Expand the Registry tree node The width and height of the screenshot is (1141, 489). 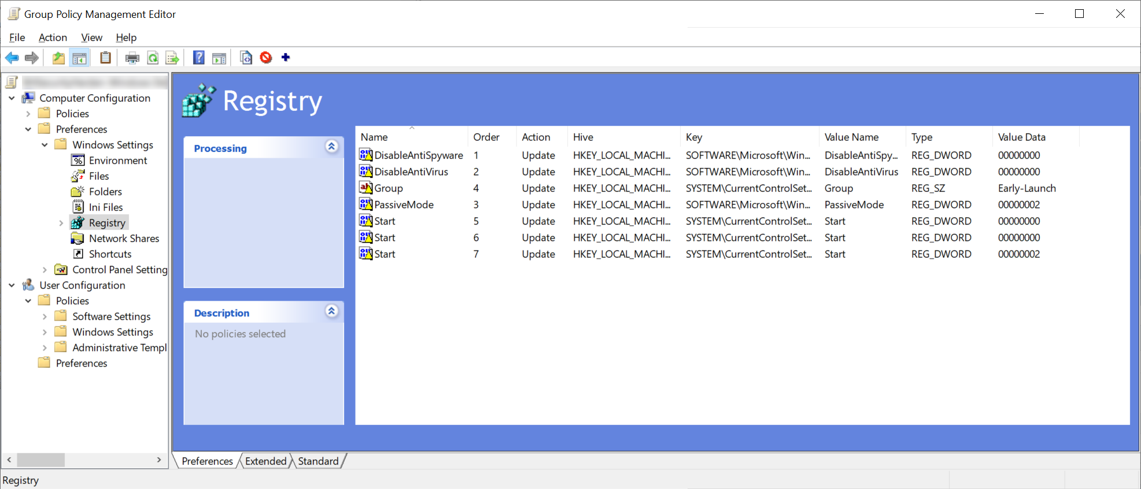[61, 223]
